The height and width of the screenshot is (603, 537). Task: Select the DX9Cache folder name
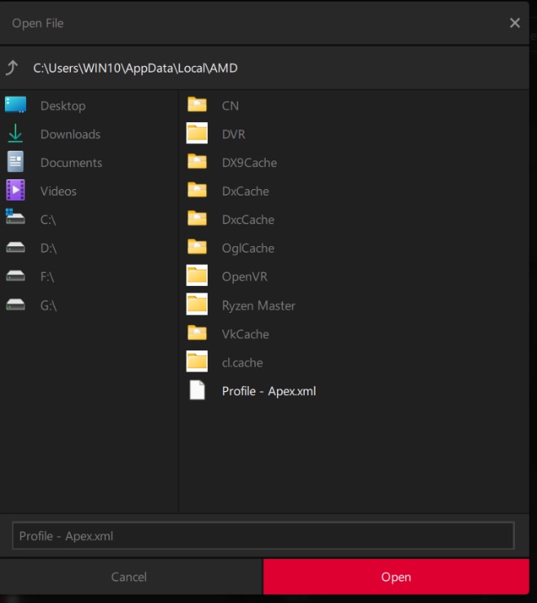(x=249, y=163)
